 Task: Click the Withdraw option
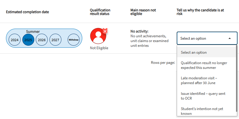coord(74,40)
